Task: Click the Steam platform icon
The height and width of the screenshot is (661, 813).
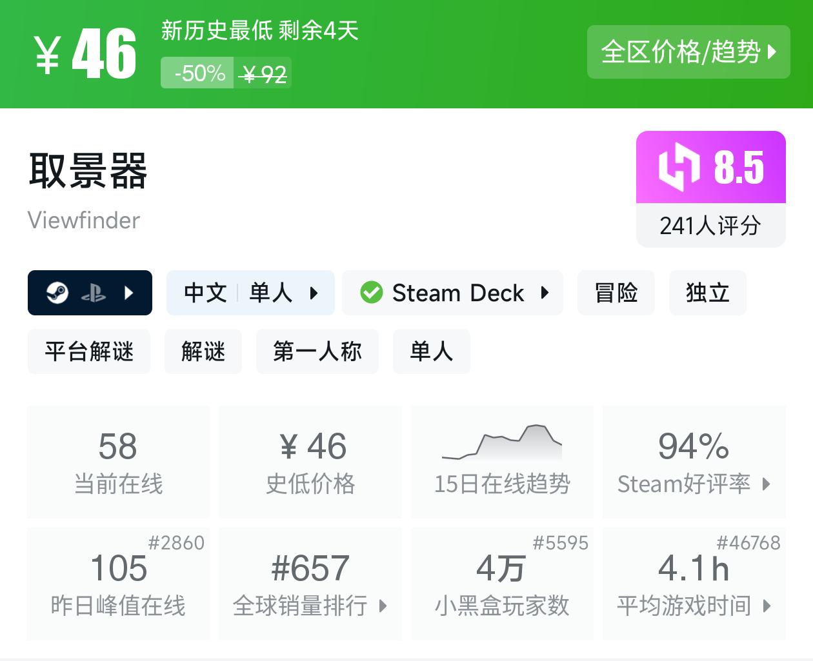Action: pyautogui.click(x=57, y=293)
